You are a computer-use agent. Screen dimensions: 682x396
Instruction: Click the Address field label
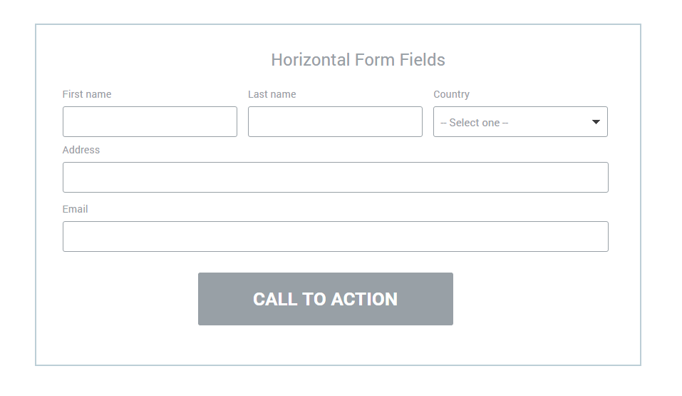81,150
